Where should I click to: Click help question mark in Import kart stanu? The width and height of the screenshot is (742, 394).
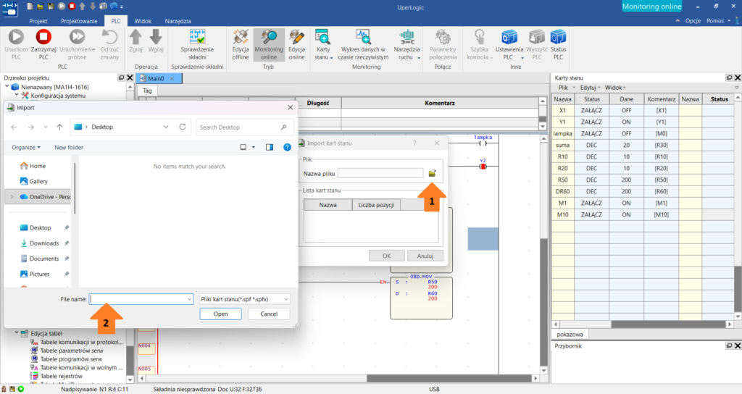point(415,143)
